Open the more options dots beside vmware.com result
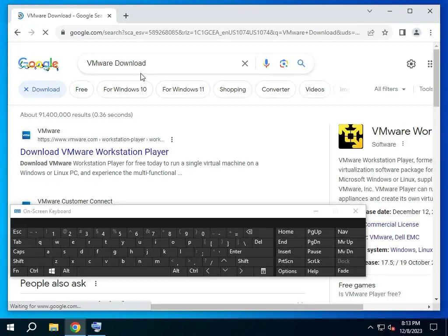This screenshot has width=448, height=336. click(x=171, y=140)
